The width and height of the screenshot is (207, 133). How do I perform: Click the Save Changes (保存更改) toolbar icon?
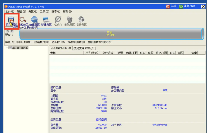(11, 21)
